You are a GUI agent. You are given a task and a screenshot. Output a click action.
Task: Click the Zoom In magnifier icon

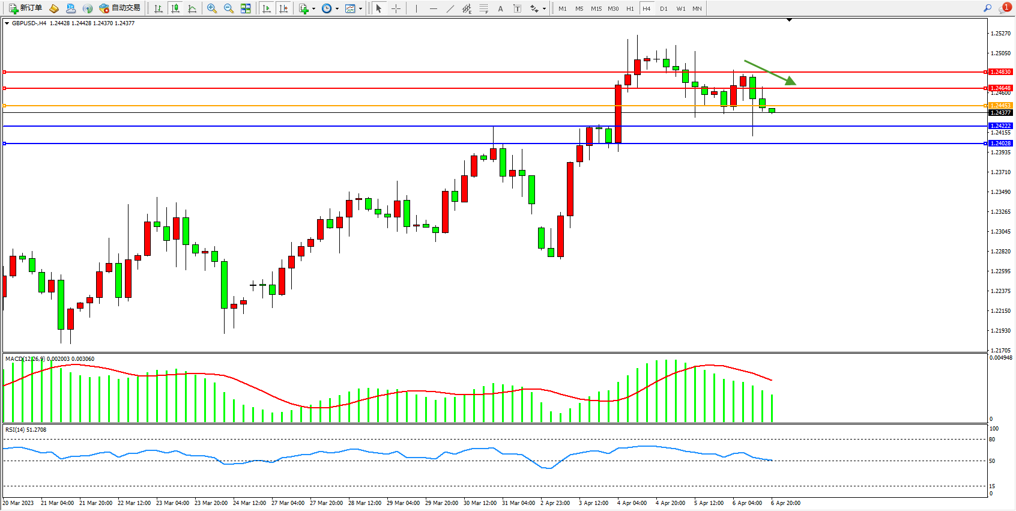point(212,8)
